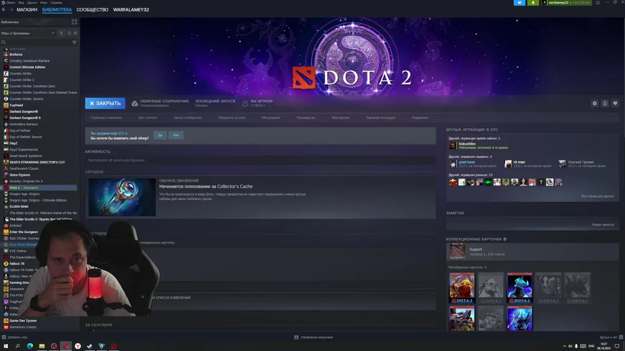Open the Steam menu
Image resolution: width=625 pixels, height=351 pixels.
[10, 2]
